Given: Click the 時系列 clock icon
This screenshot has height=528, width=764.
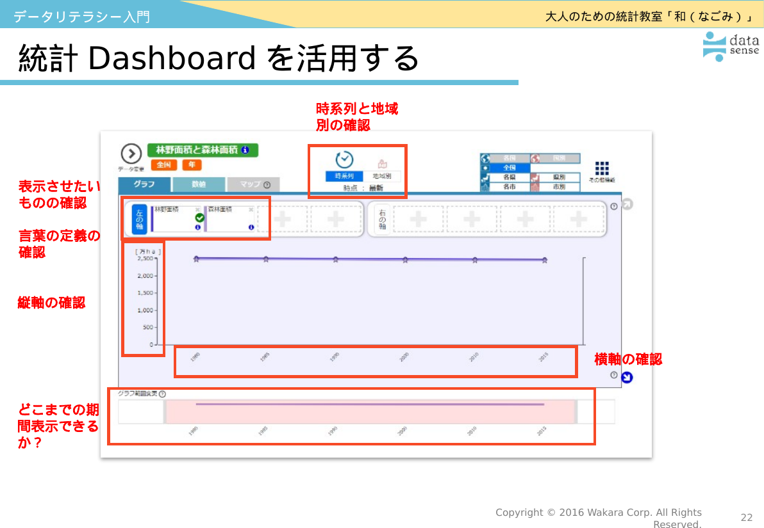Looking at the screenshot, I should [x=344, y=159].
